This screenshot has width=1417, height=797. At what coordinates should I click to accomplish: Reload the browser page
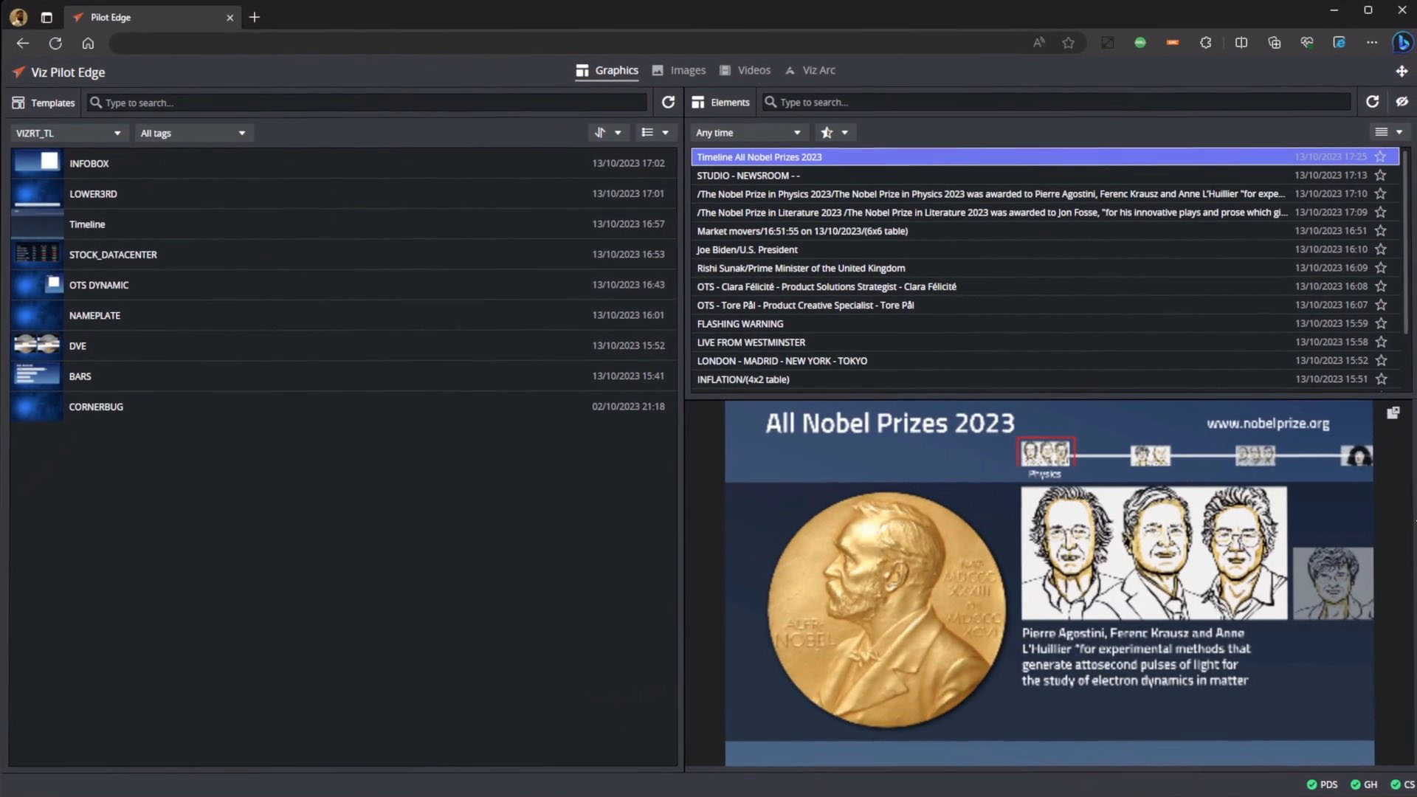click(55, 43)
